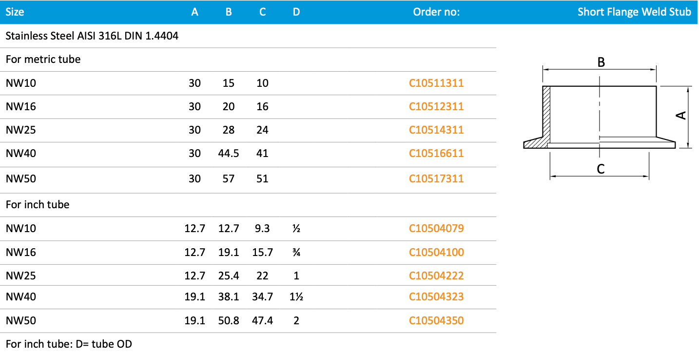699x355 pixels.
Task: Select the 'For inch tube' section row
Action: 38,205
